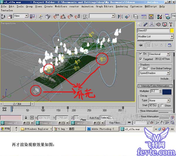Click the Mirror tool icon
The height and width of the screenshot is (156, 176).
(x=120, y=17)
